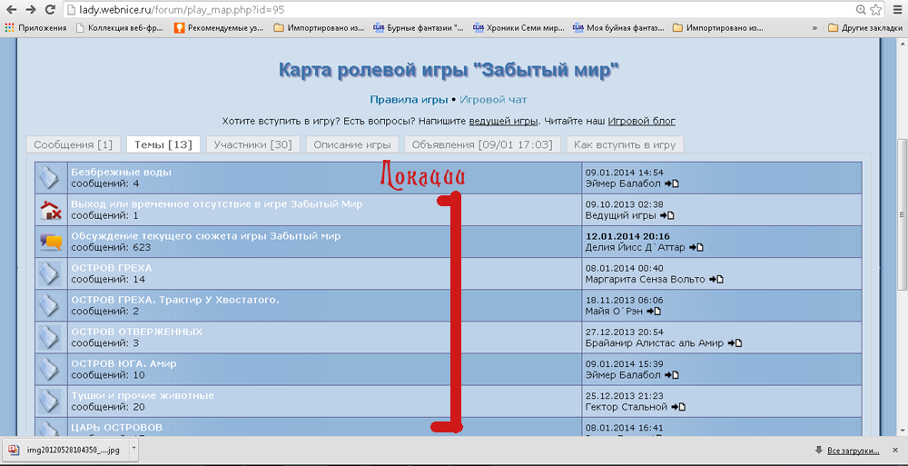This screenshot has width=908, height=466.
Task: Jump to last post by Ведущий игры
Action: click(667, 215)
